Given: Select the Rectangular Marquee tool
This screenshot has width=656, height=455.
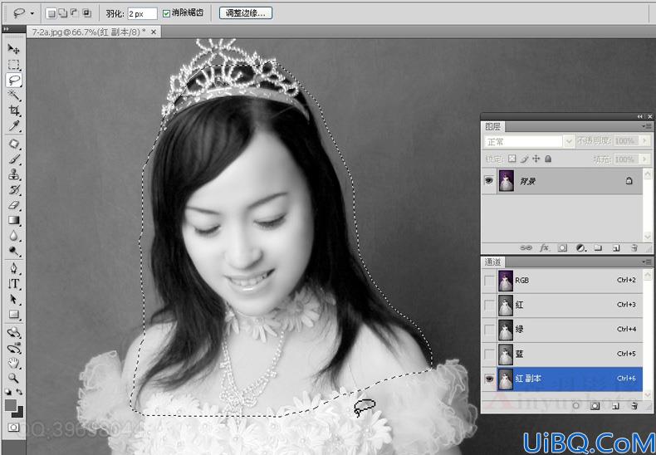Looking at the screenshot, I should click(13, 65).
